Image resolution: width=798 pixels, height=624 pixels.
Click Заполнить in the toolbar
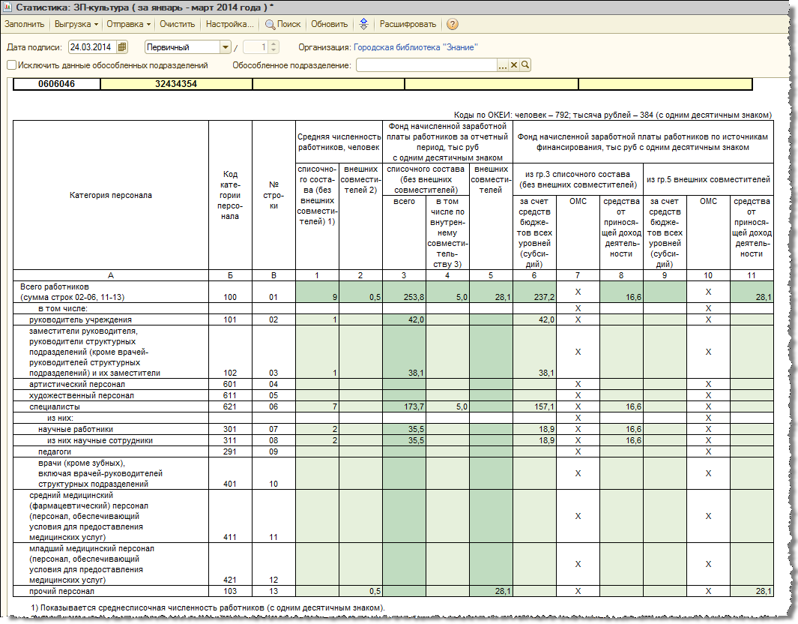click(x=24, y=24)
